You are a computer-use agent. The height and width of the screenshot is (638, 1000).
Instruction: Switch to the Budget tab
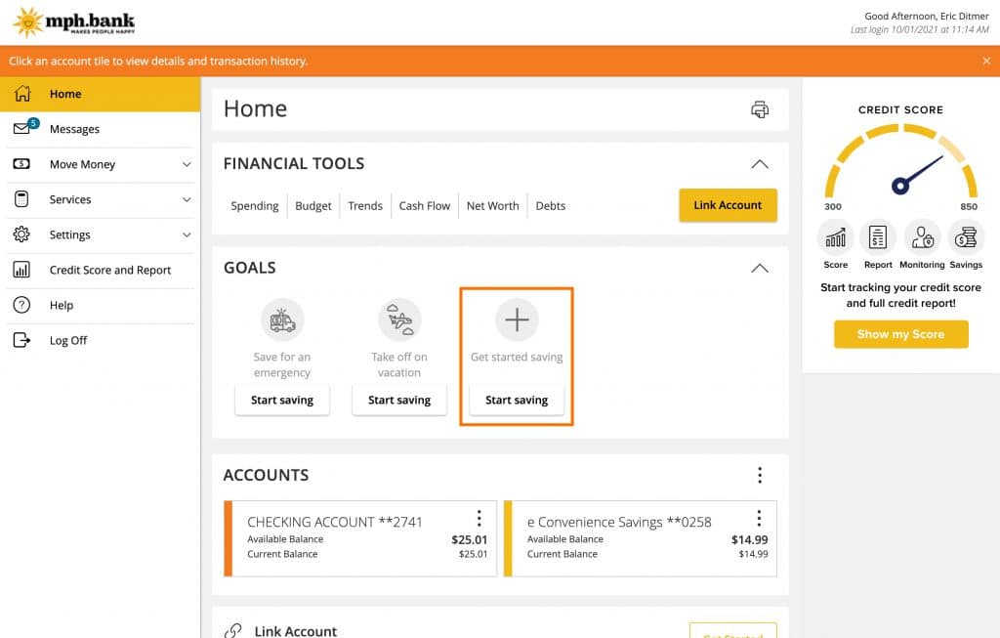(x=312, y=206)
